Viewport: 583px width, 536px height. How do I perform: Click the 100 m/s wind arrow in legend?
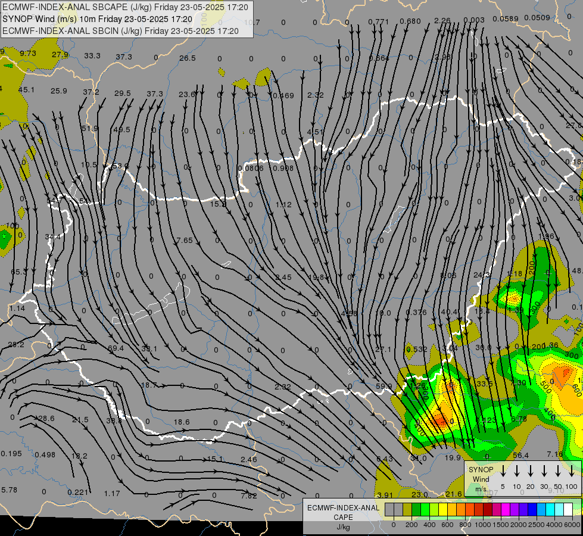click(572, 470)
